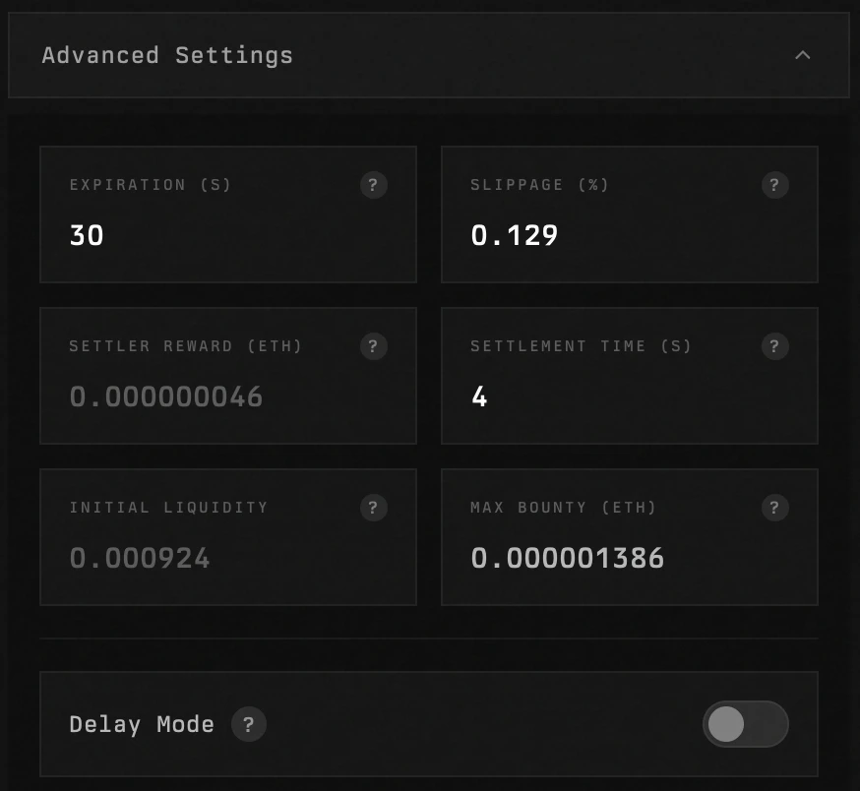This screenshot has width=860, height=791.
Task: Click the Settlement Time help icon
Action: click(774, 346)
